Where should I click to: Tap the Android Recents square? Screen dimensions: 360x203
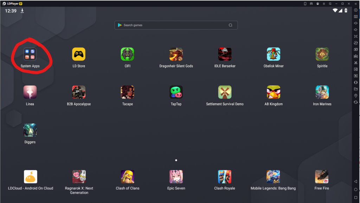[x=356, y=197]
